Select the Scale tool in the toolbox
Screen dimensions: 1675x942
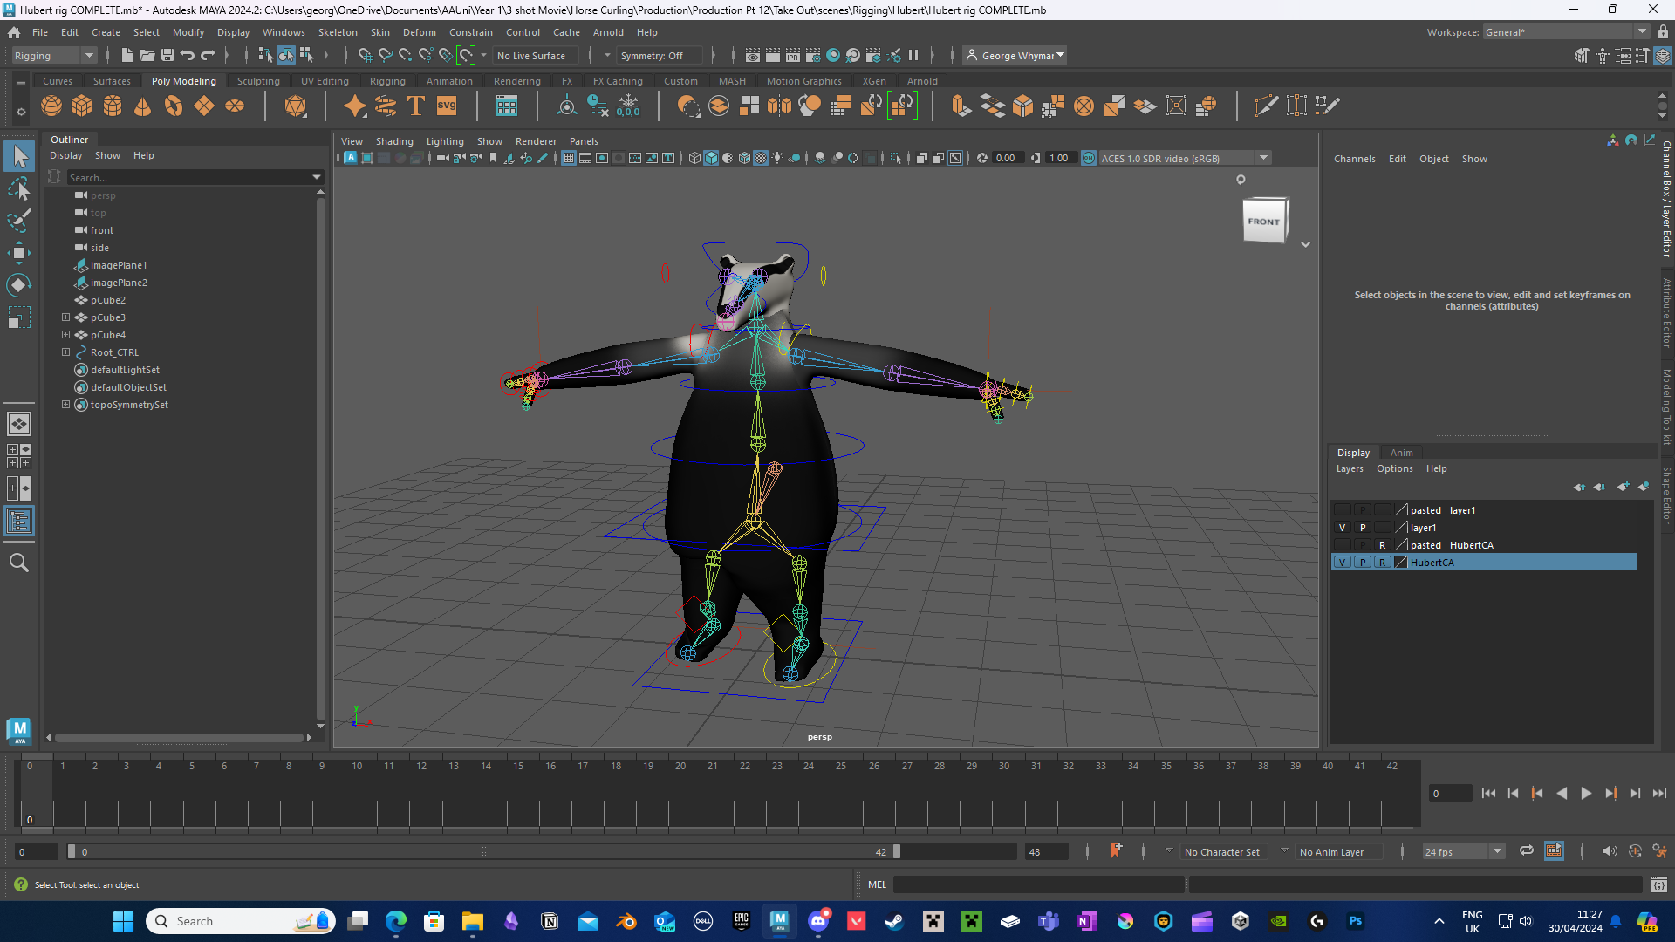[19, 317]
